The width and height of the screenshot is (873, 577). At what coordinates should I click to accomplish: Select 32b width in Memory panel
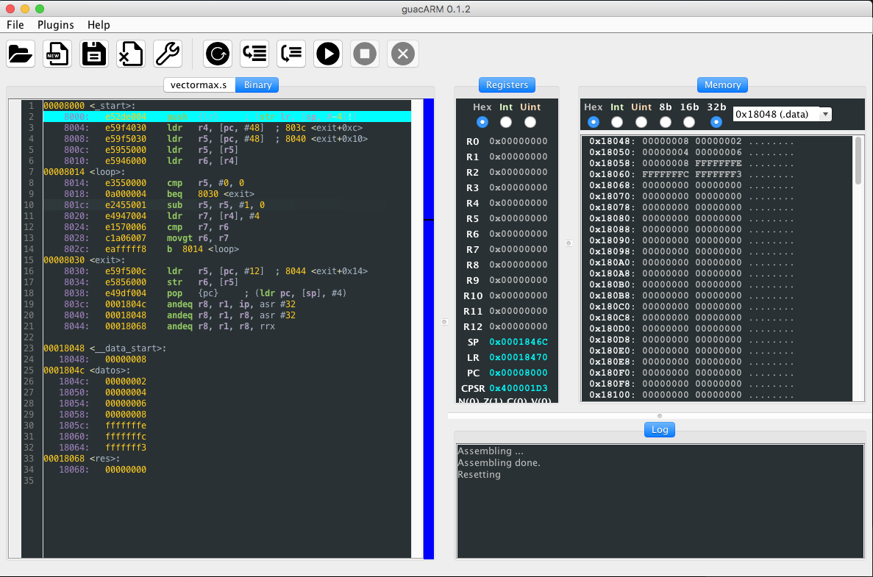pyautogui.click(x=716, y=122)
